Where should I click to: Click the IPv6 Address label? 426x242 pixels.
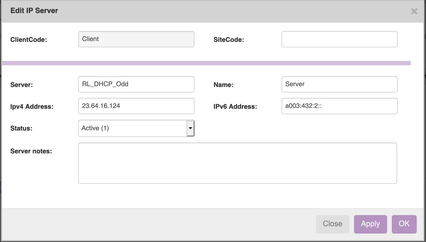[x=235, y=107]
